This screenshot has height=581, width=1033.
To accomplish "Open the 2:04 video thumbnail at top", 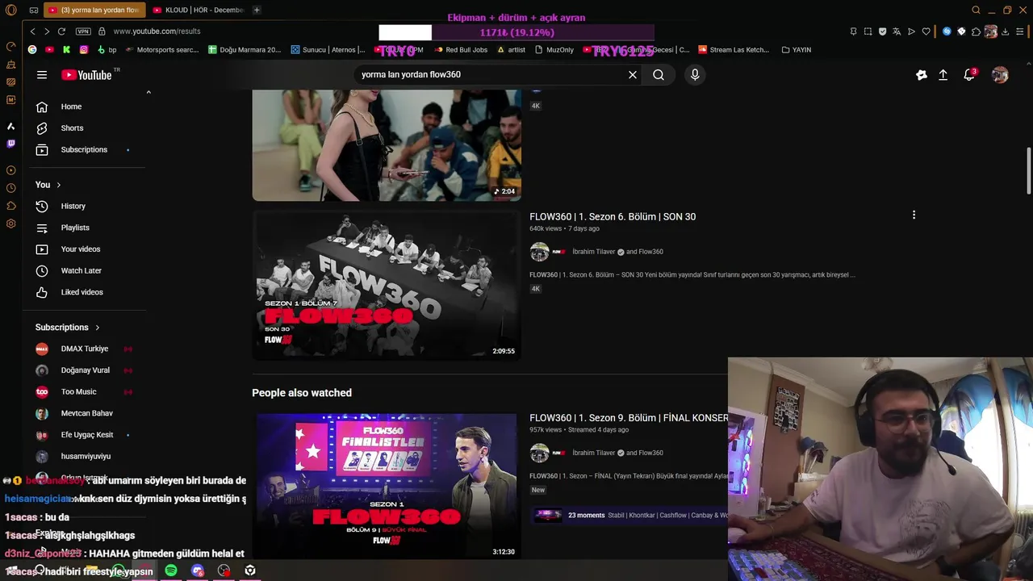I will pos(387,145).
